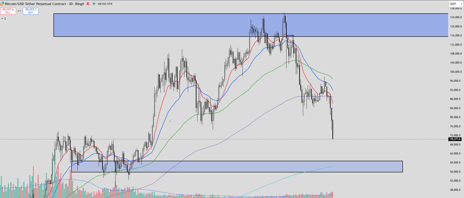Click the red flag icon beside BingX
Screen dimensions: 464x198
click(87, 4)
